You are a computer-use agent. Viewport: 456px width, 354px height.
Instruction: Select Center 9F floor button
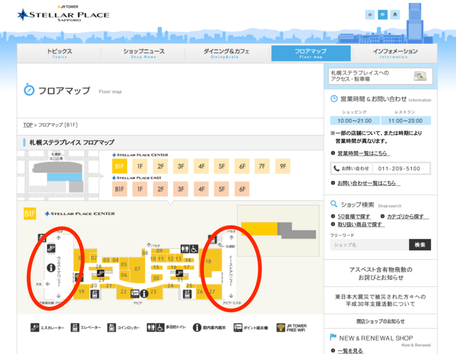click(283, 166)
